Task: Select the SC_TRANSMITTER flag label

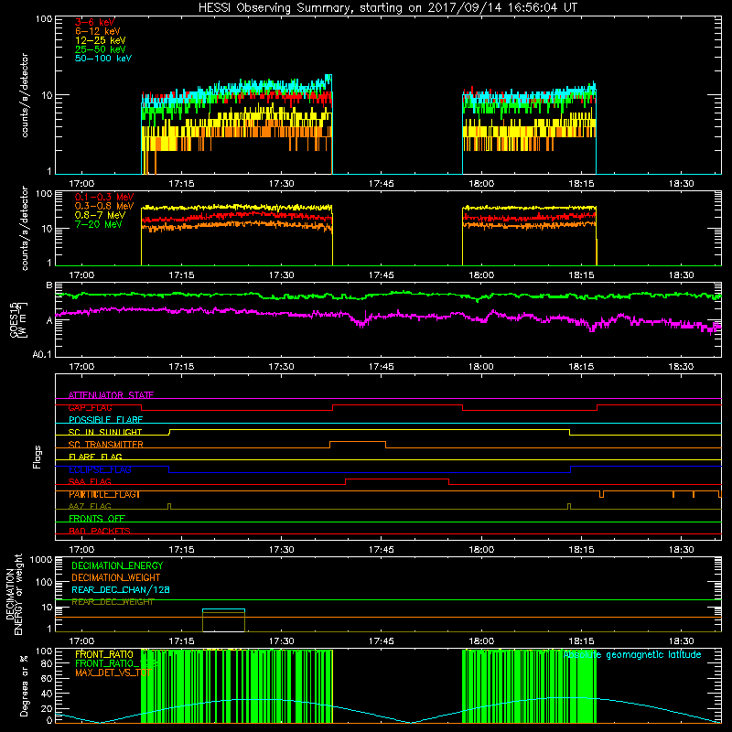Action: pyautogui.click(x=106, y=445)
